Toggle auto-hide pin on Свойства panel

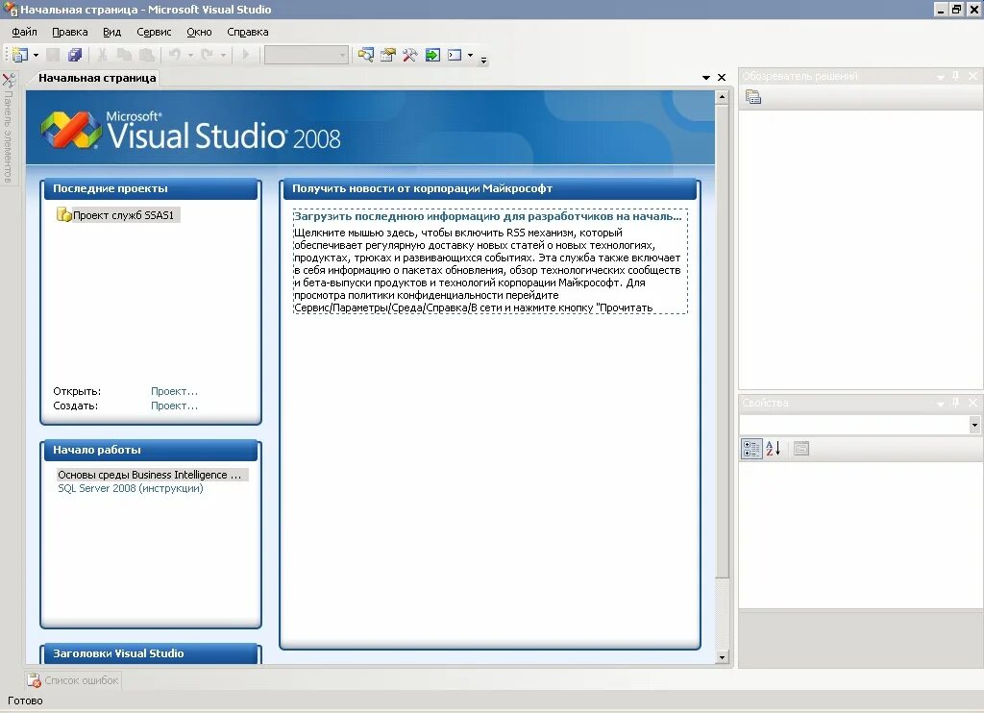(x=956, y=403)
